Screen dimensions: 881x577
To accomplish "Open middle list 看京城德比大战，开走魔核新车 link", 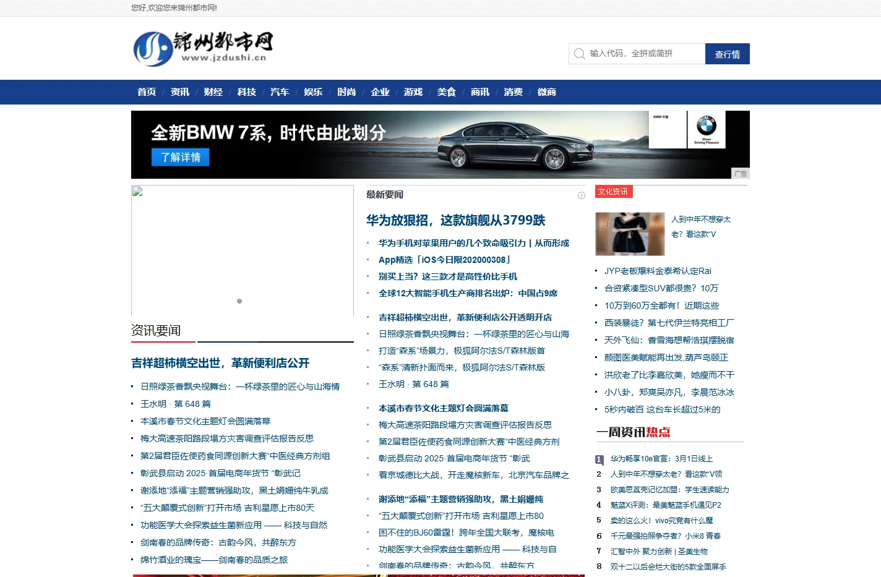I will click(x=474, y=476).
